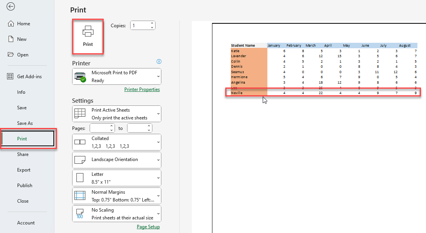Click the August column header in preview
This screenshot has height=233, width=426.
click(405, 46)
